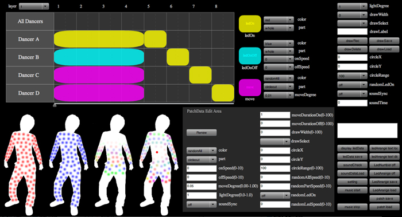Click Dancer D's yellow clip at beat 8
The height and width of the screenshot is (217, 402).
click(223, 93)
